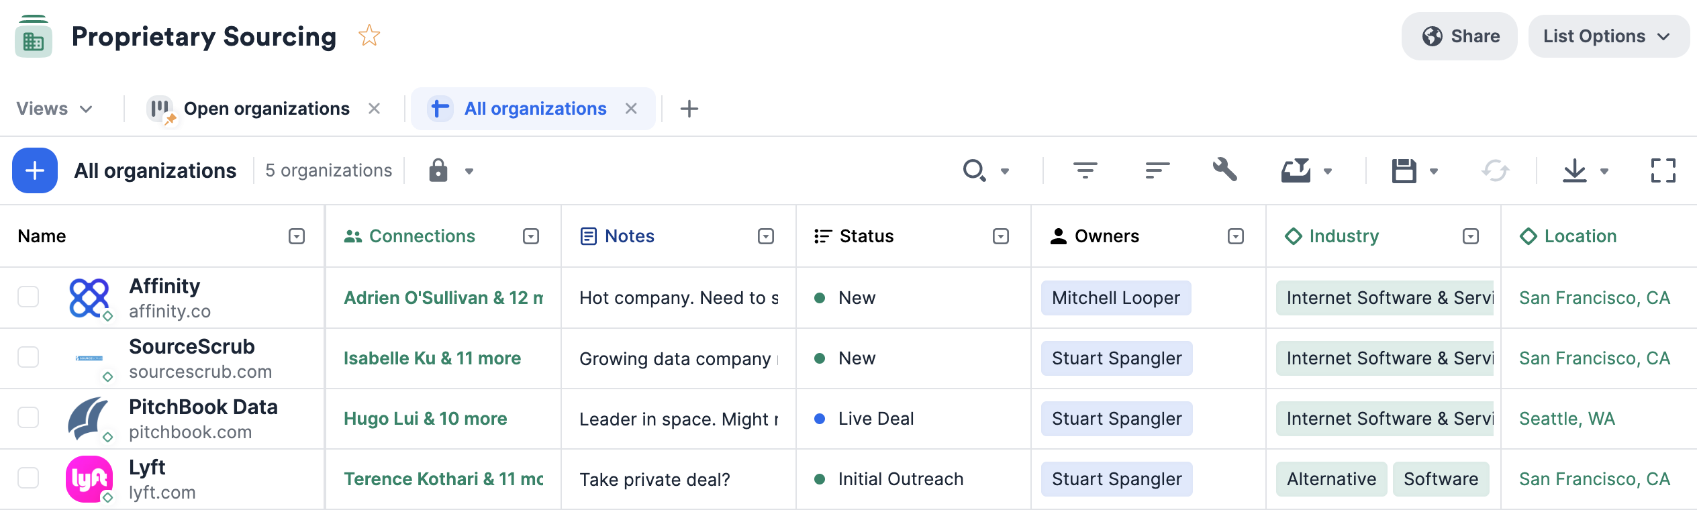Image resolution: width=1697 pixels, height=510 pixels.
Task: Click the save floppy disk icon
Action: 1404,170
